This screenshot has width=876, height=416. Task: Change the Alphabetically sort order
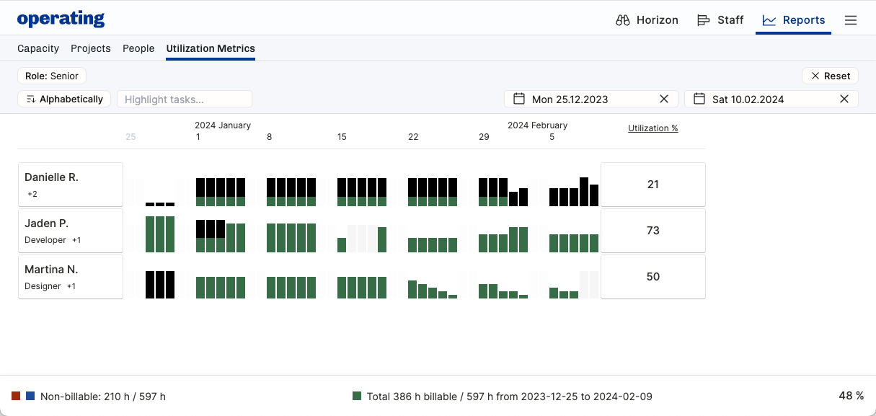(64, 99)
